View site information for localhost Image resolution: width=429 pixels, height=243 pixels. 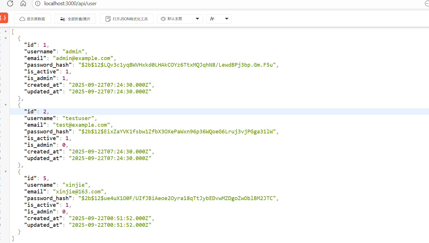[x=38, y=3]
